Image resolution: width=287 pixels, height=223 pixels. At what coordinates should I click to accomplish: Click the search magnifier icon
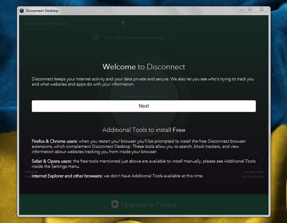coord(123,23)
